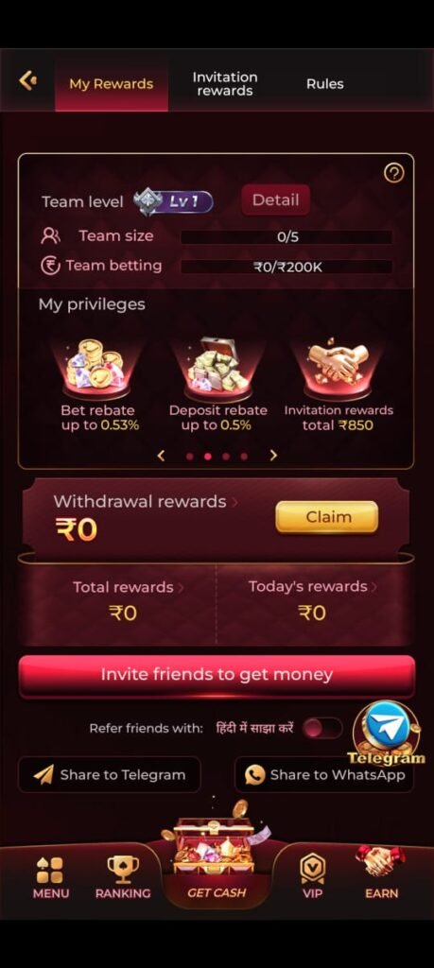Open the RANKING trophy icon
Image resolution: width=434 pixels, height=968 pixels.
(x=123, y=877)
